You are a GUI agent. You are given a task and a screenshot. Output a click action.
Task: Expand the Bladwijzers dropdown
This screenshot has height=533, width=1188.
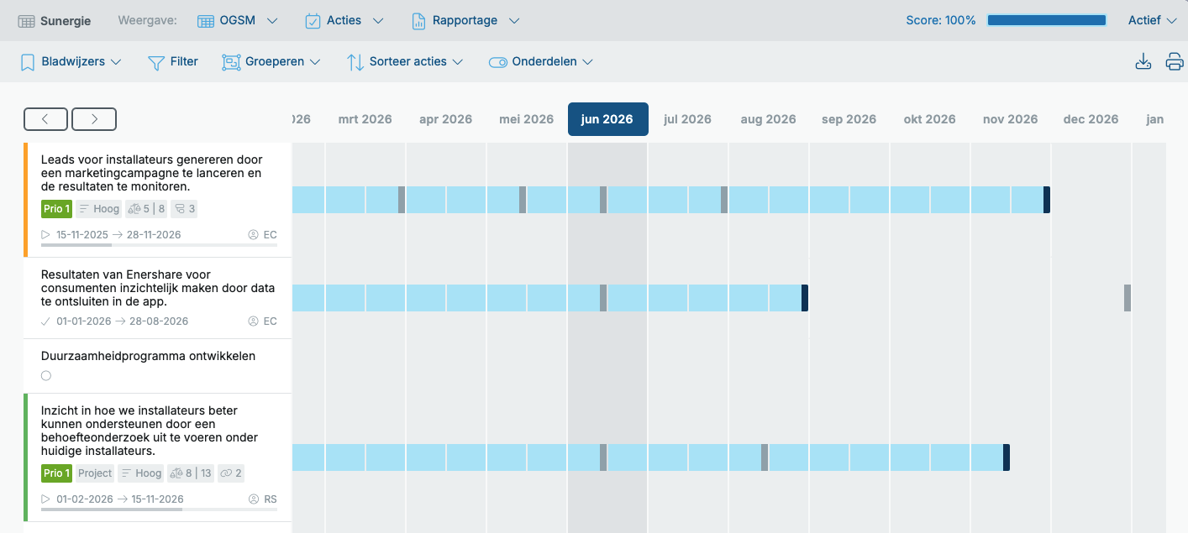(71, 61)
